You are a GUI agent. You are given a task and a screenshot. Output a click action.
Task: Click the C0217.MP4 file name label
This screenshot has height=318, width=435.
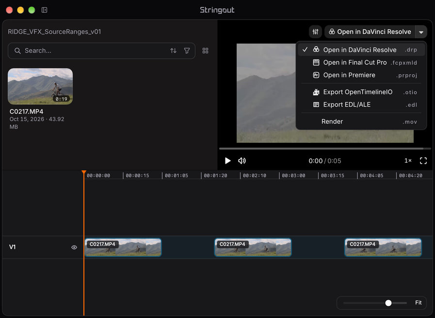[26, 112]
